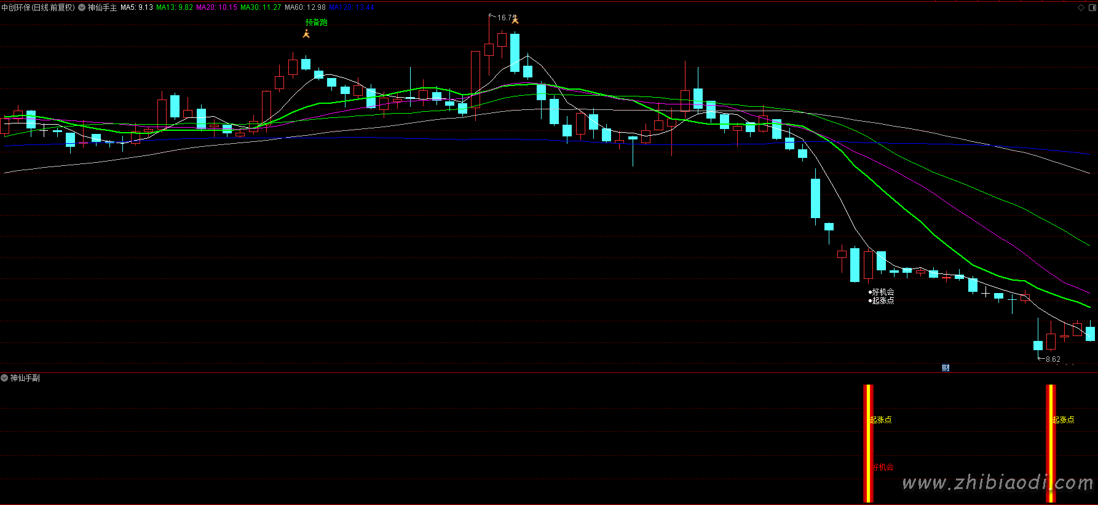
Task: Toggle the side panel icon at top right
Action: pos(1092,7)
